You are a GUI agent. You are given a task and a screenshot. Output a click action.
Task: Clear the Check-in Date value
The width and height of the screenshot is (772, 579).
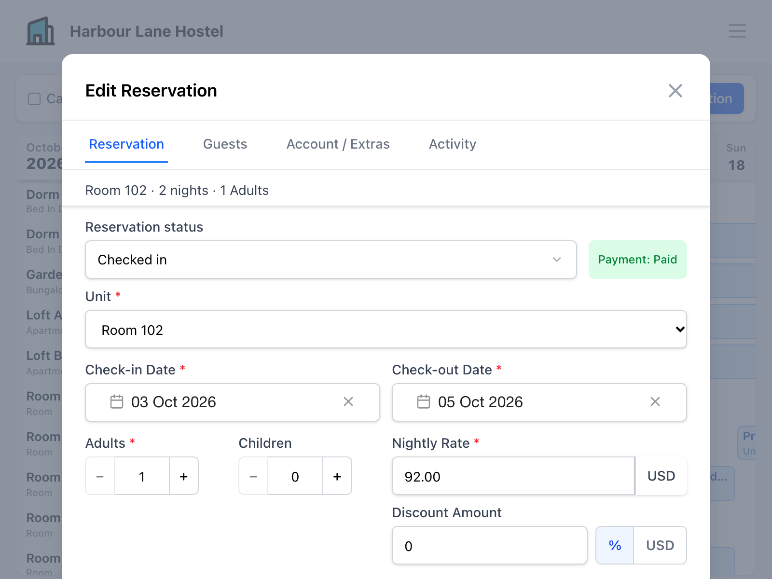tap(348, 401)
